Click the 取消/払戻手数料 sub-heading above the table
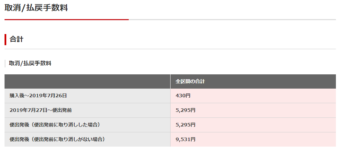Viewport: 338px width, 156px height. (x=30, y=64)
